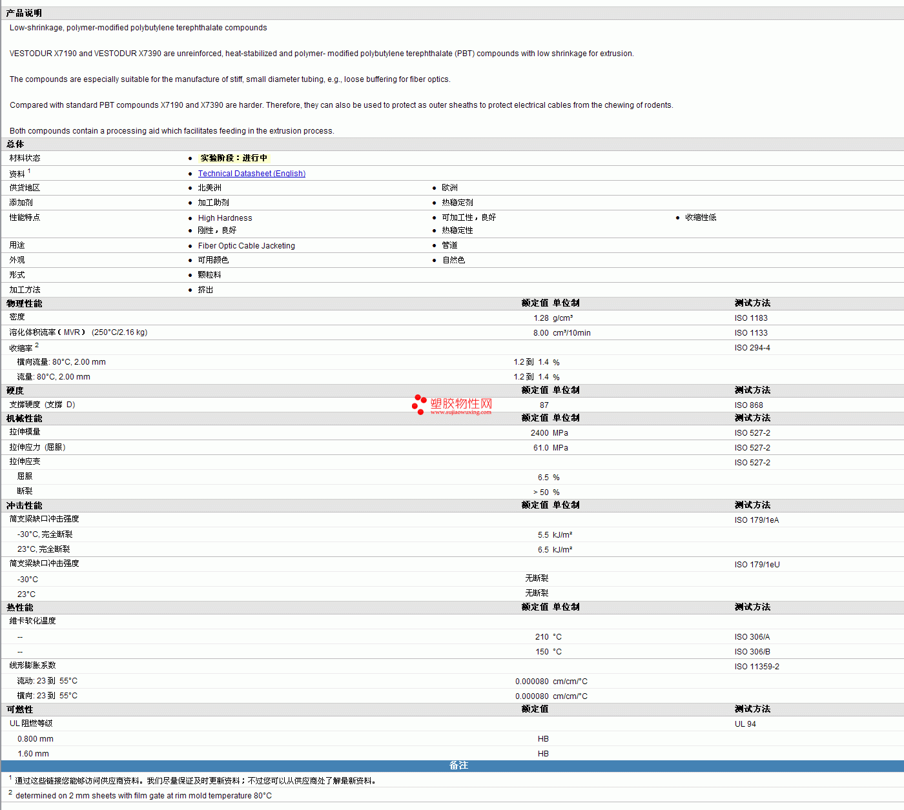Click the ISO 306/B test method
The image size is (904, 810).
pos(752,652)
